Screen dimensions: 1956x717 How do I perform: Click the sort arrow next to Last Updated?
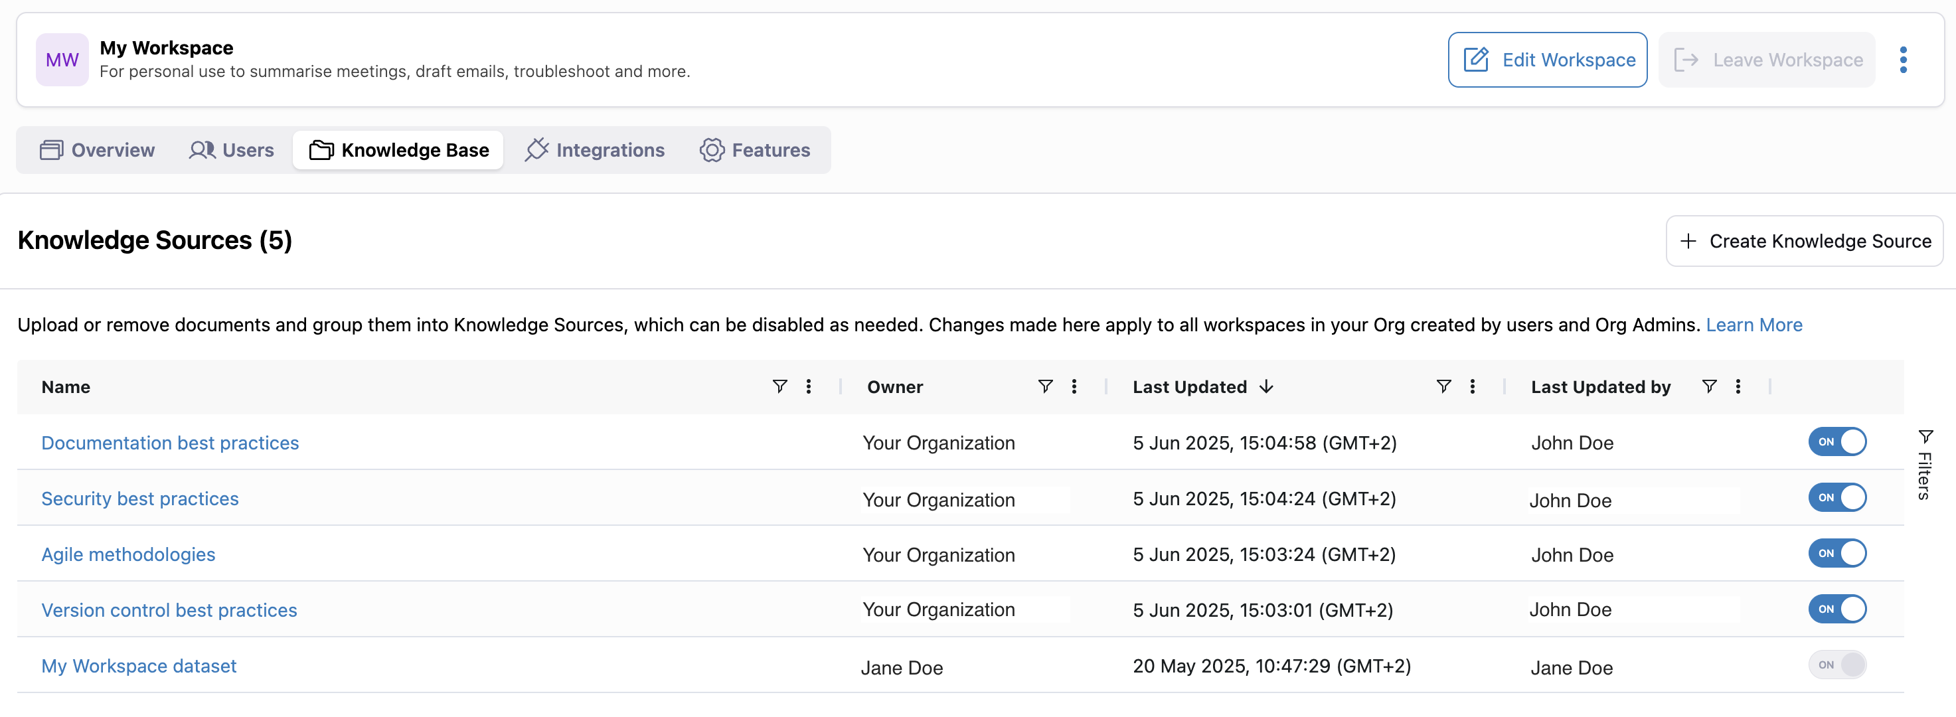(x=1265, y=386)
